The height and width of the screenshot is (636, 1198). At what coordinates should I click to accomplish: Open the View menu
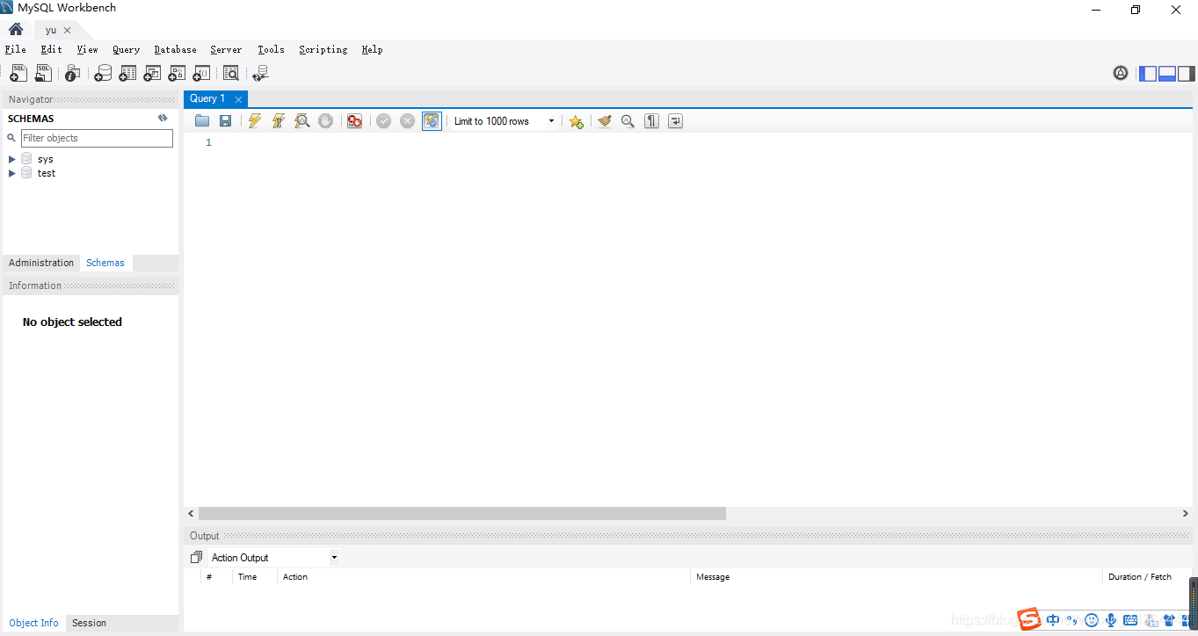(87, 49)
